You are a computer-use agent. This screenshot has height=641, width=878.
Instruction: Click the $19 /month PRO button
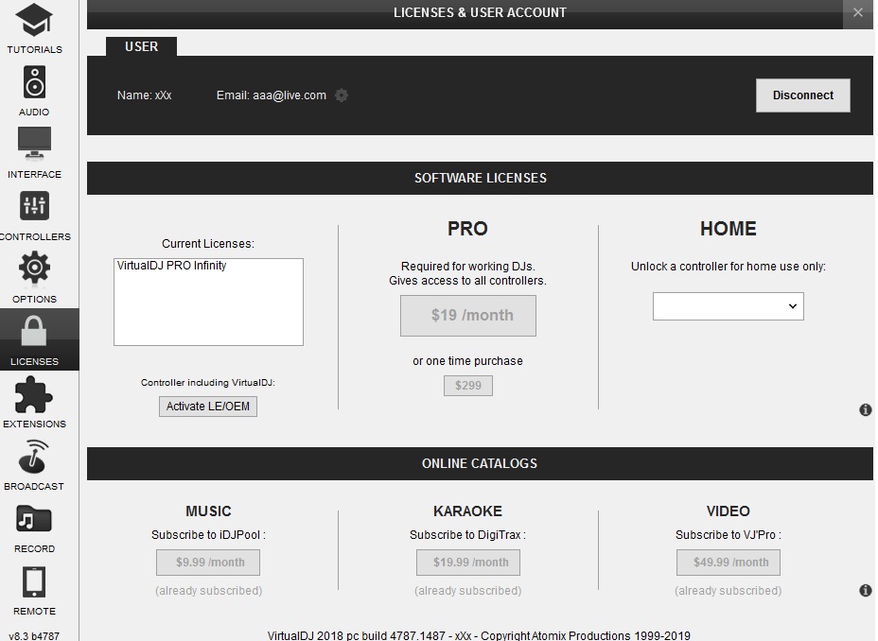(x=468, y=316)
